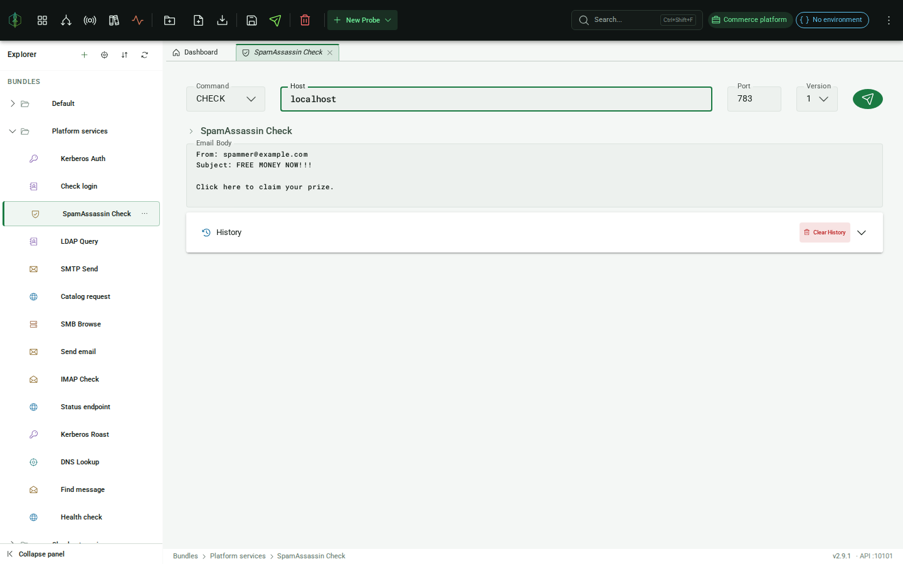Click the branch merge icon in toolbar
The height and width of the screenshot is (564, 903).
[x=66, y=20]
